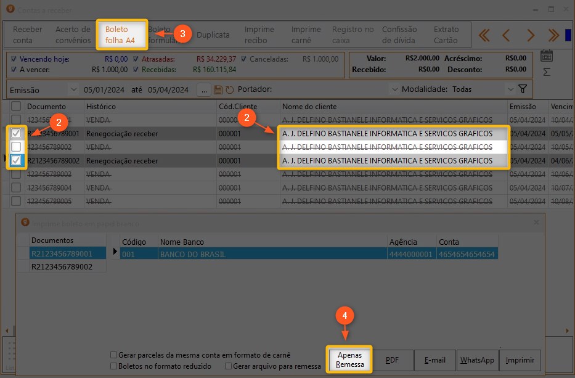Image resolution: width=575 pixels, height=378 pixels.
Task: Go to previous record arrow
Action: coord(506,35)
